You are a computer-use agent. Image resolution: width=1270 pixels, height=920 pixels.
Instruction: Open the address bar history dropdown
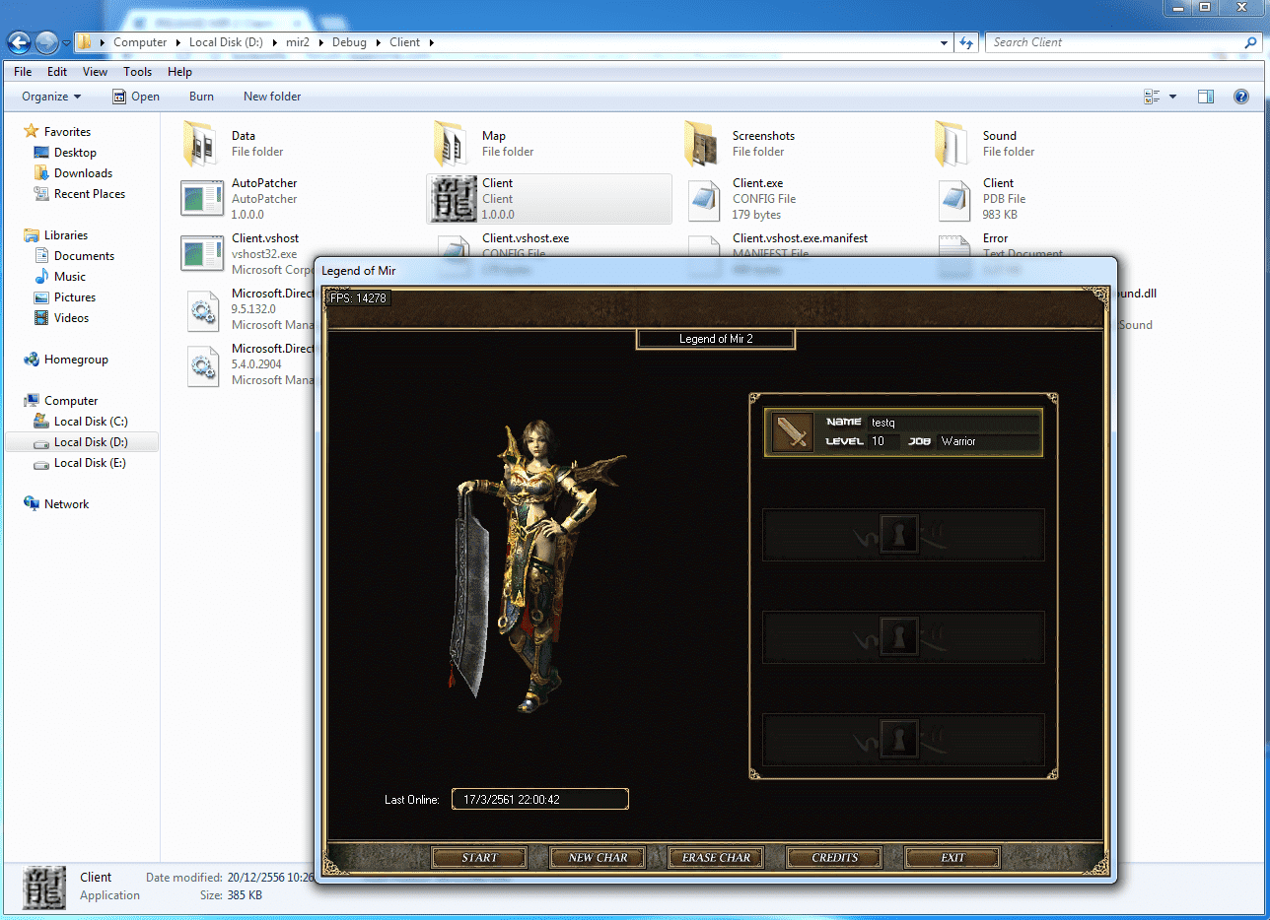click(944, 42)
